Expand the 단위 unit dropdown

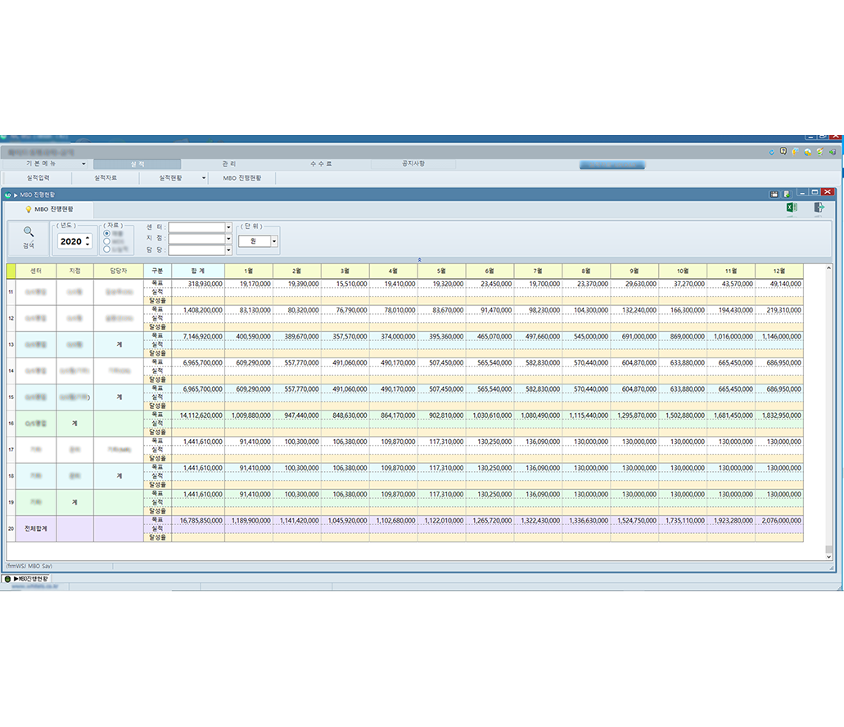[274, 241]
